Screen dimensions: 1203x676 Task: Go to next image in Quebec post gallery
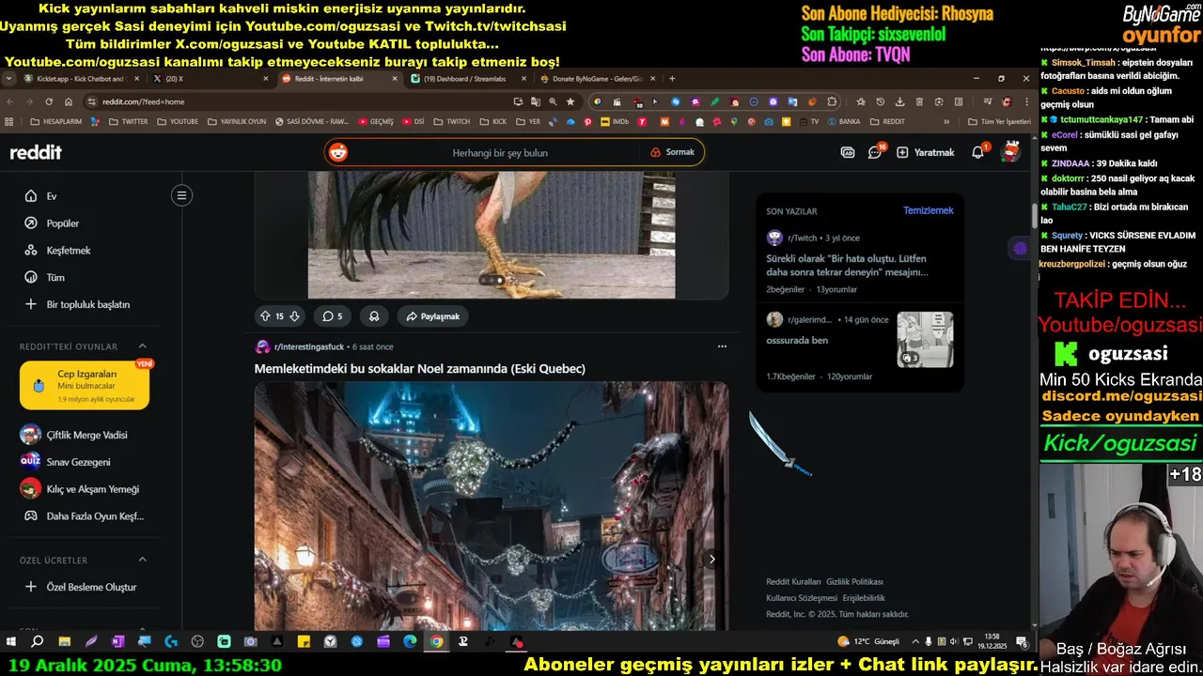tap(711, 559)
